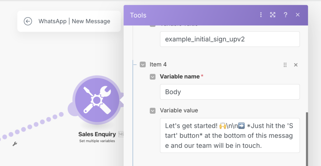Click the Set multiple variables subtitle
The width and height of the screenshot is (321, 166).
[97, 141]
